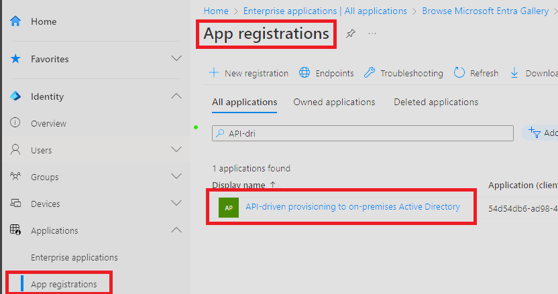Viewport: 558px width, 294px height.
Task: Click the Users person icon
Action: [15, 150]
